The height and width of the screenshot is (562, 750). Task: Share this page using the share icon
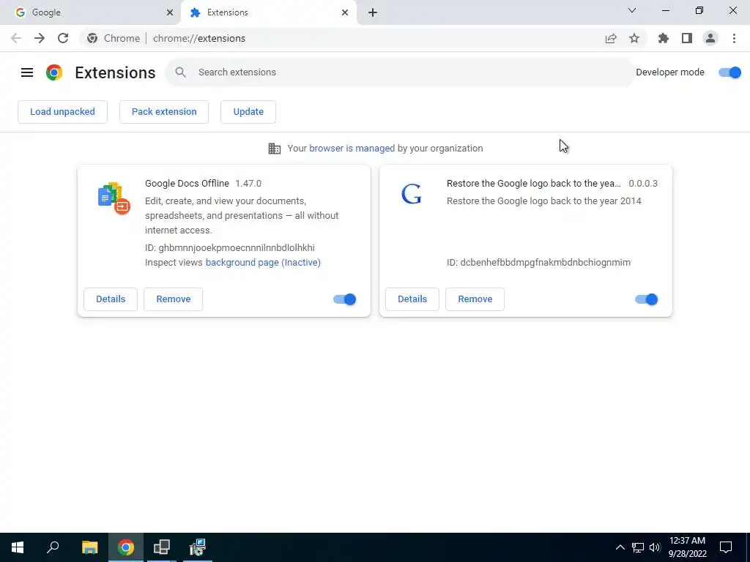611,38
